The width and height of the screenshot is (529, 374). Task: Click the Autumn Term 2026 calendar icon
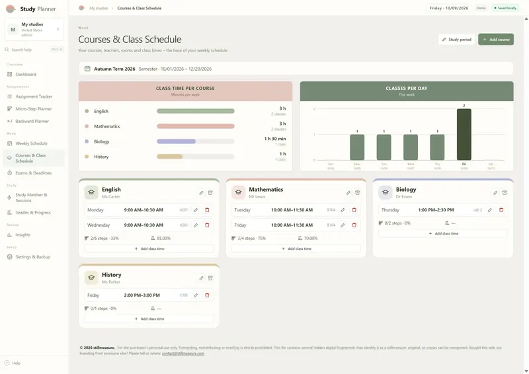87,69
